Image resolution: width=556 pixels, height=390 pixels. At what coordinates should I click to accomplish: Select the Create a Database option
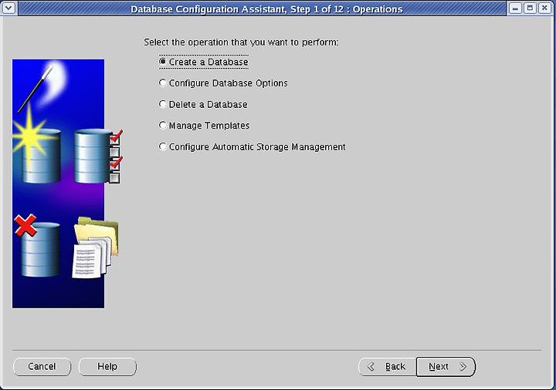pyautogui.click(x=204, y=62)
